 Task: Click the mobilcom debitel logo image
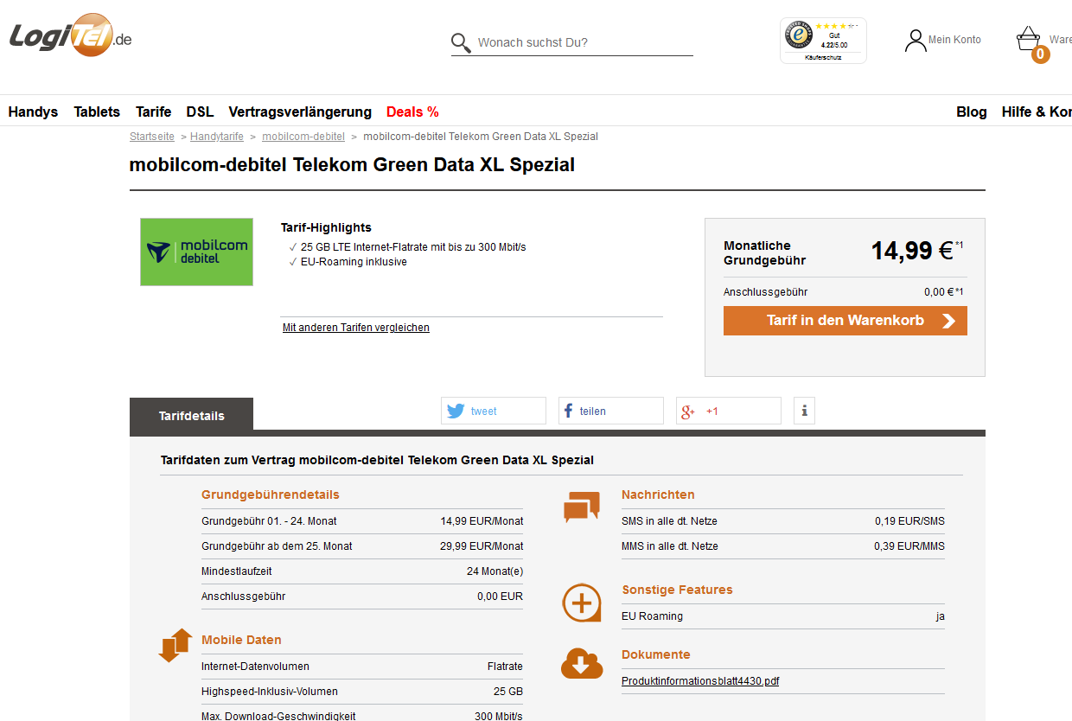click(x=197, y=252)
